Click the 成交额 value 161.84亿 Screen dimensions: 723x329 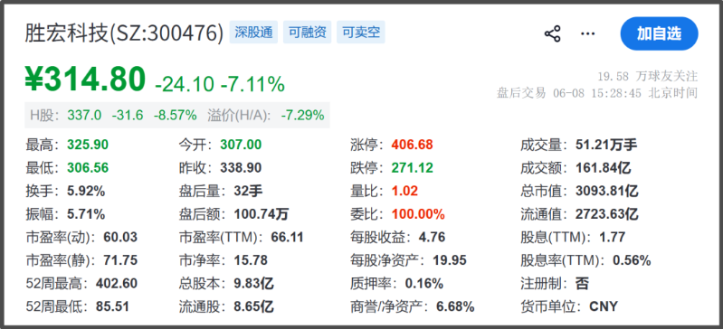click(604, 168)
